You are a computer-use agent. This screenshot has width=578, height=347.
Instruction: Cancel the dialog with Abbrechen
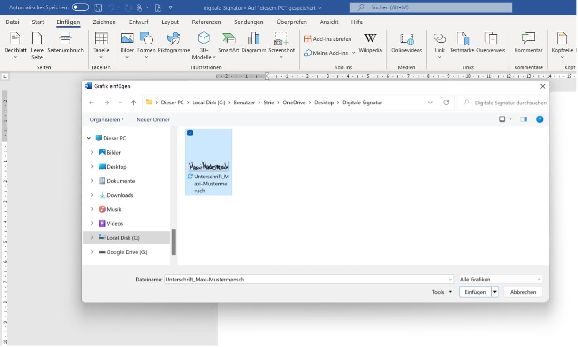point(523,291)
